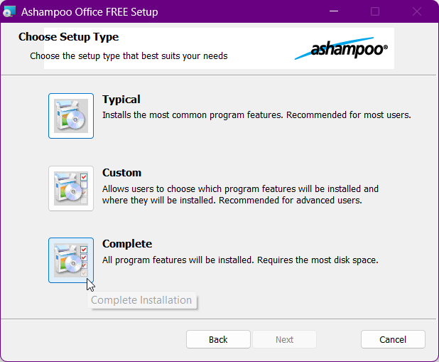The height and width of the screenshot is (362, 439).
Task: Close the setup window
Action: point(416,11)
